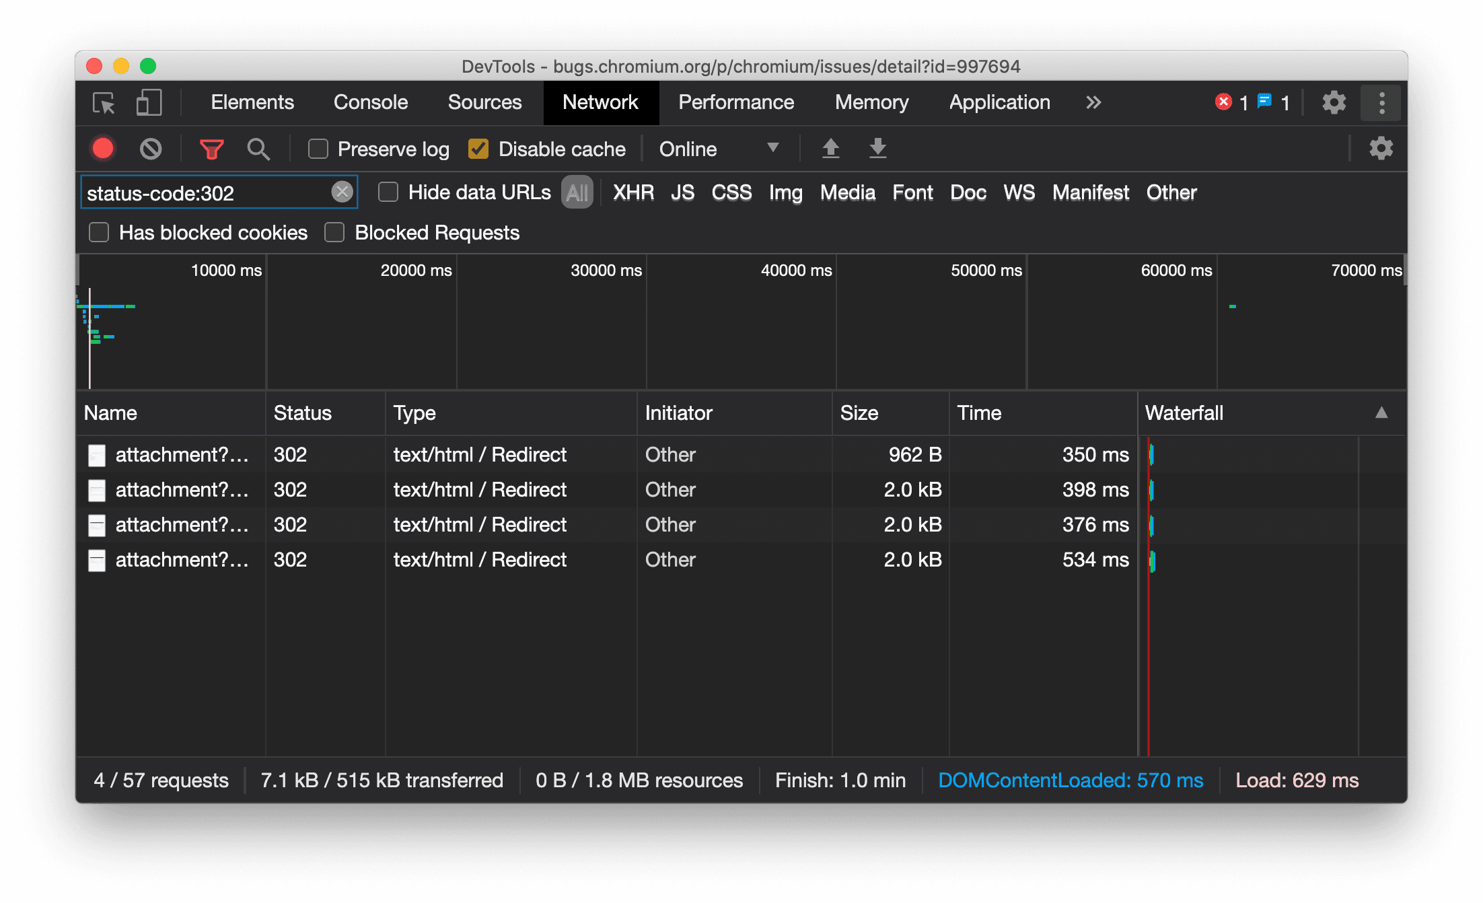Click the XHR filter button
The width and height of the screenshot is (1483, 903).
[x=633, y=192]
